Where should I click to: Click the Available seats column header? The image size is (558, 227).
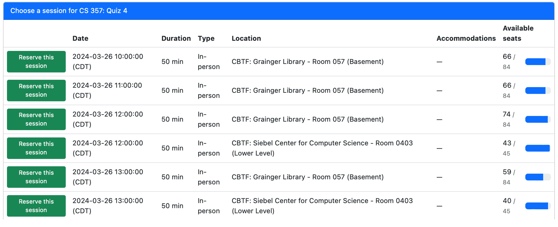[518, 33]
